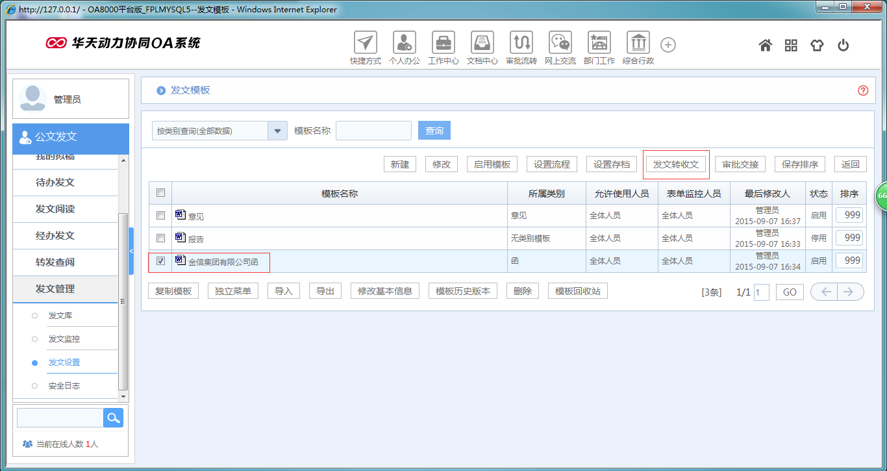Screen dimensions: 887x471
Task: Uncheck the 金信集团有限公司函 row checkbox
Action: [x=160, y=261]
